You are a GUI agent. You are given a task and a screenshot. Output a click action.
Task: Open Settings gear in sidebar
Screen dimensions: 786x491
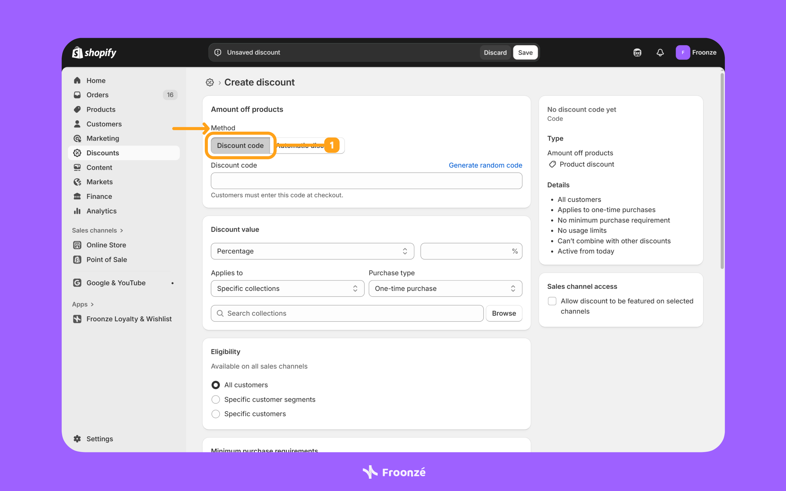tap(77, 439)
